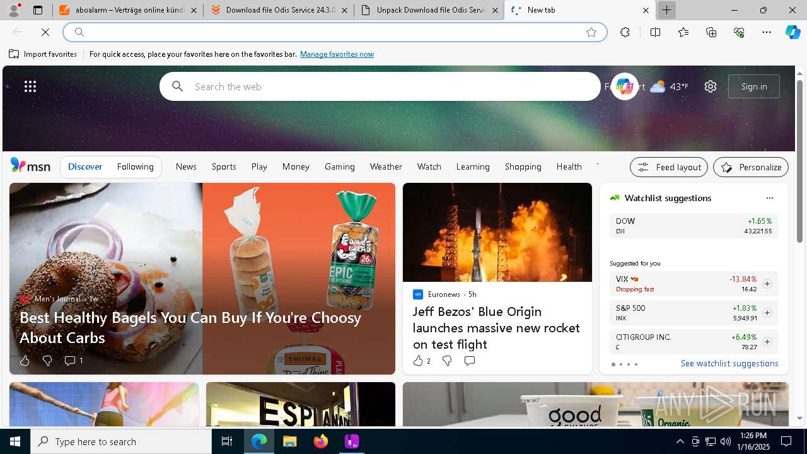Image resolution: width=807 pixels, height=454 pixels.
Task: Like the Blue Origin article
Action: tap(421, 361)
